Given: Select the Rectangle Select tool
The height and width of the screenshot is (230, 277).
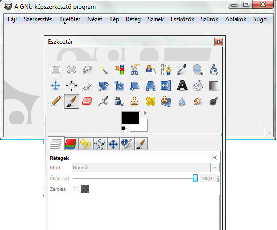Looking at the screenshot, I should pyautogui.click(x=56, y=70).
